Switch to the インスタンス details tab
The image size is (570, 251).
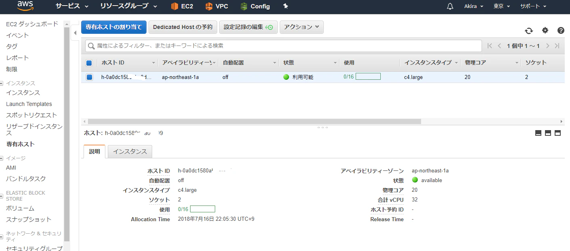(x=130, y=151)
